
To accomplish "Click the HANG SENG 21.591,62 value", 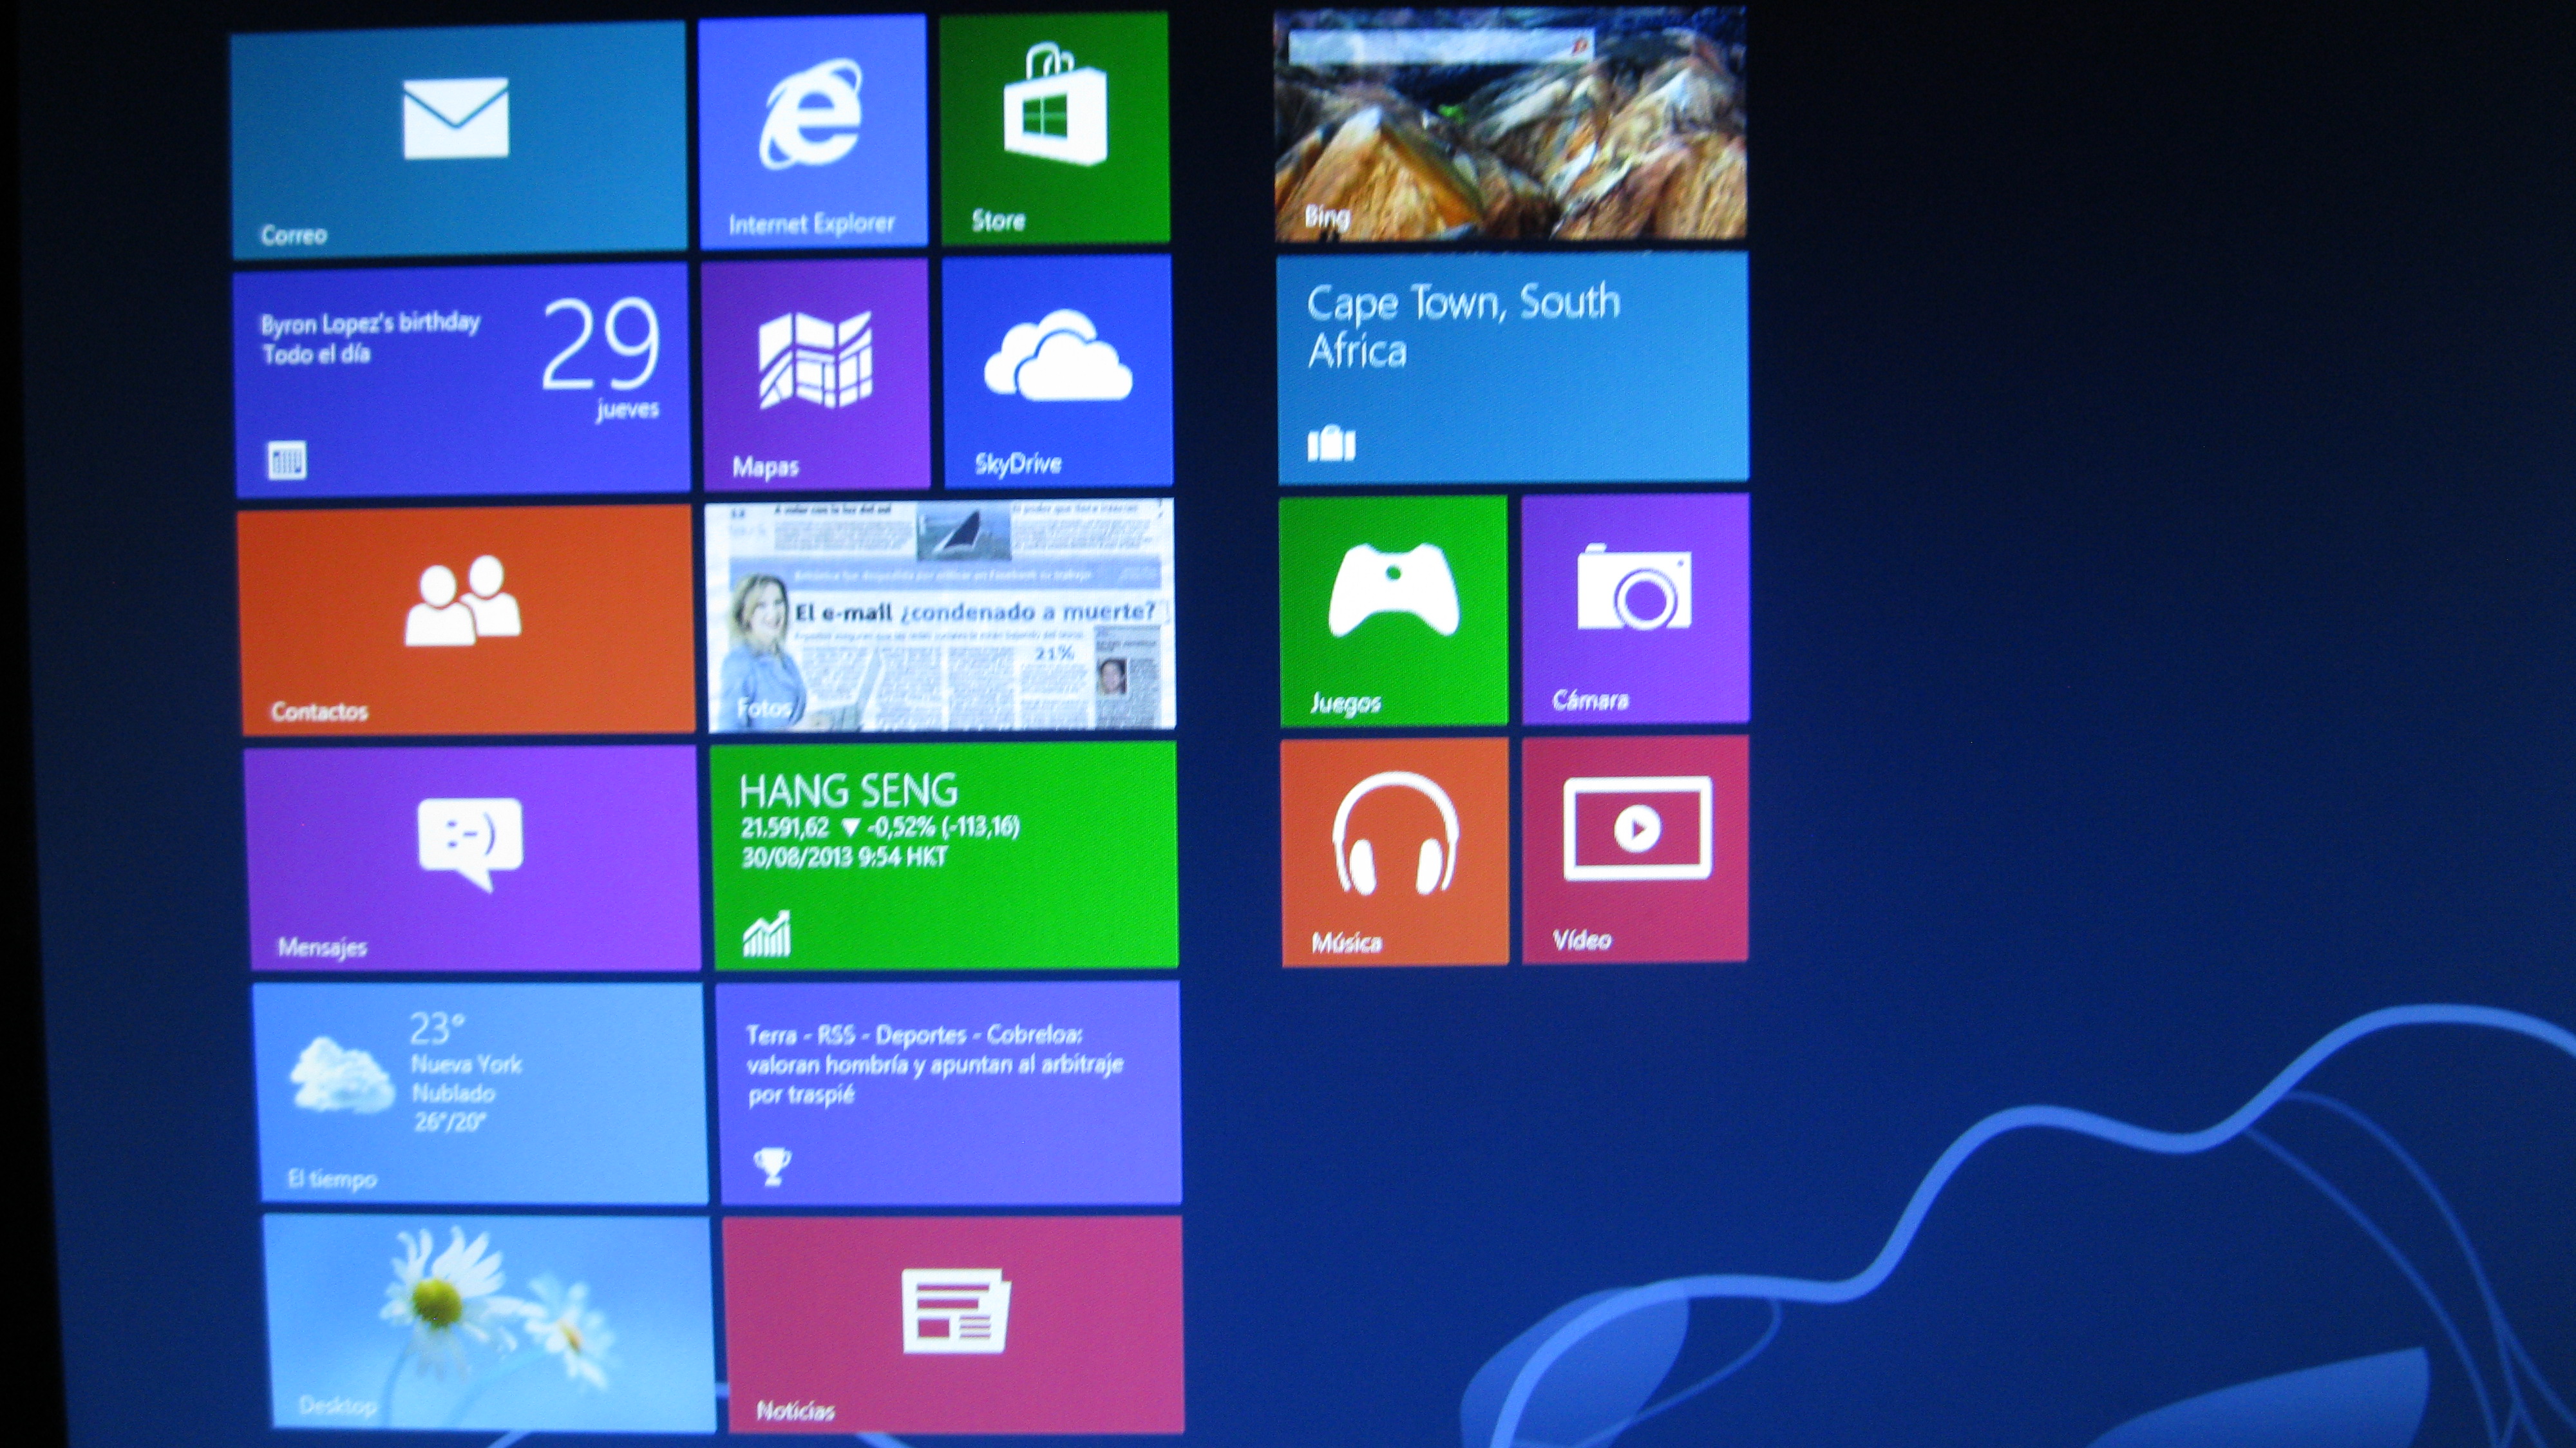I will click(x=785, y=828).
